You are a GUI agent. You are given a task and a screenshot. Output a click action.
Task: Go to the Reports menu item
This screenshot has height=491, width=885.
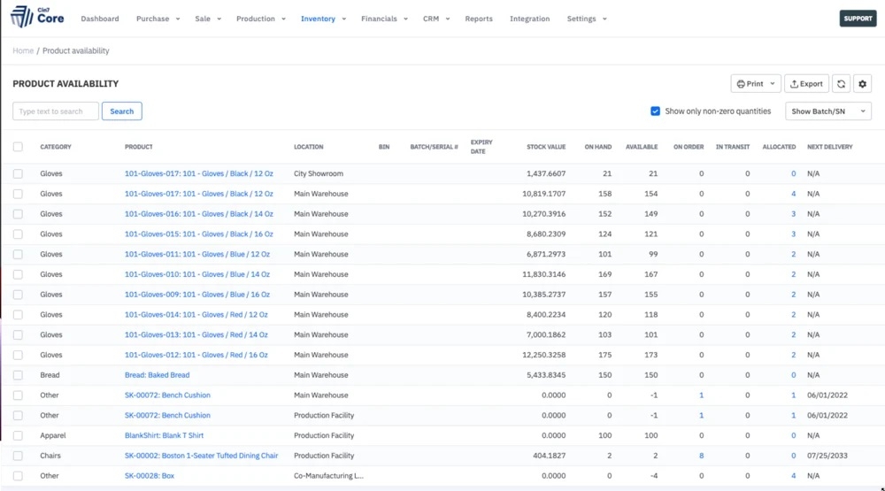click(x=479, y=19)
